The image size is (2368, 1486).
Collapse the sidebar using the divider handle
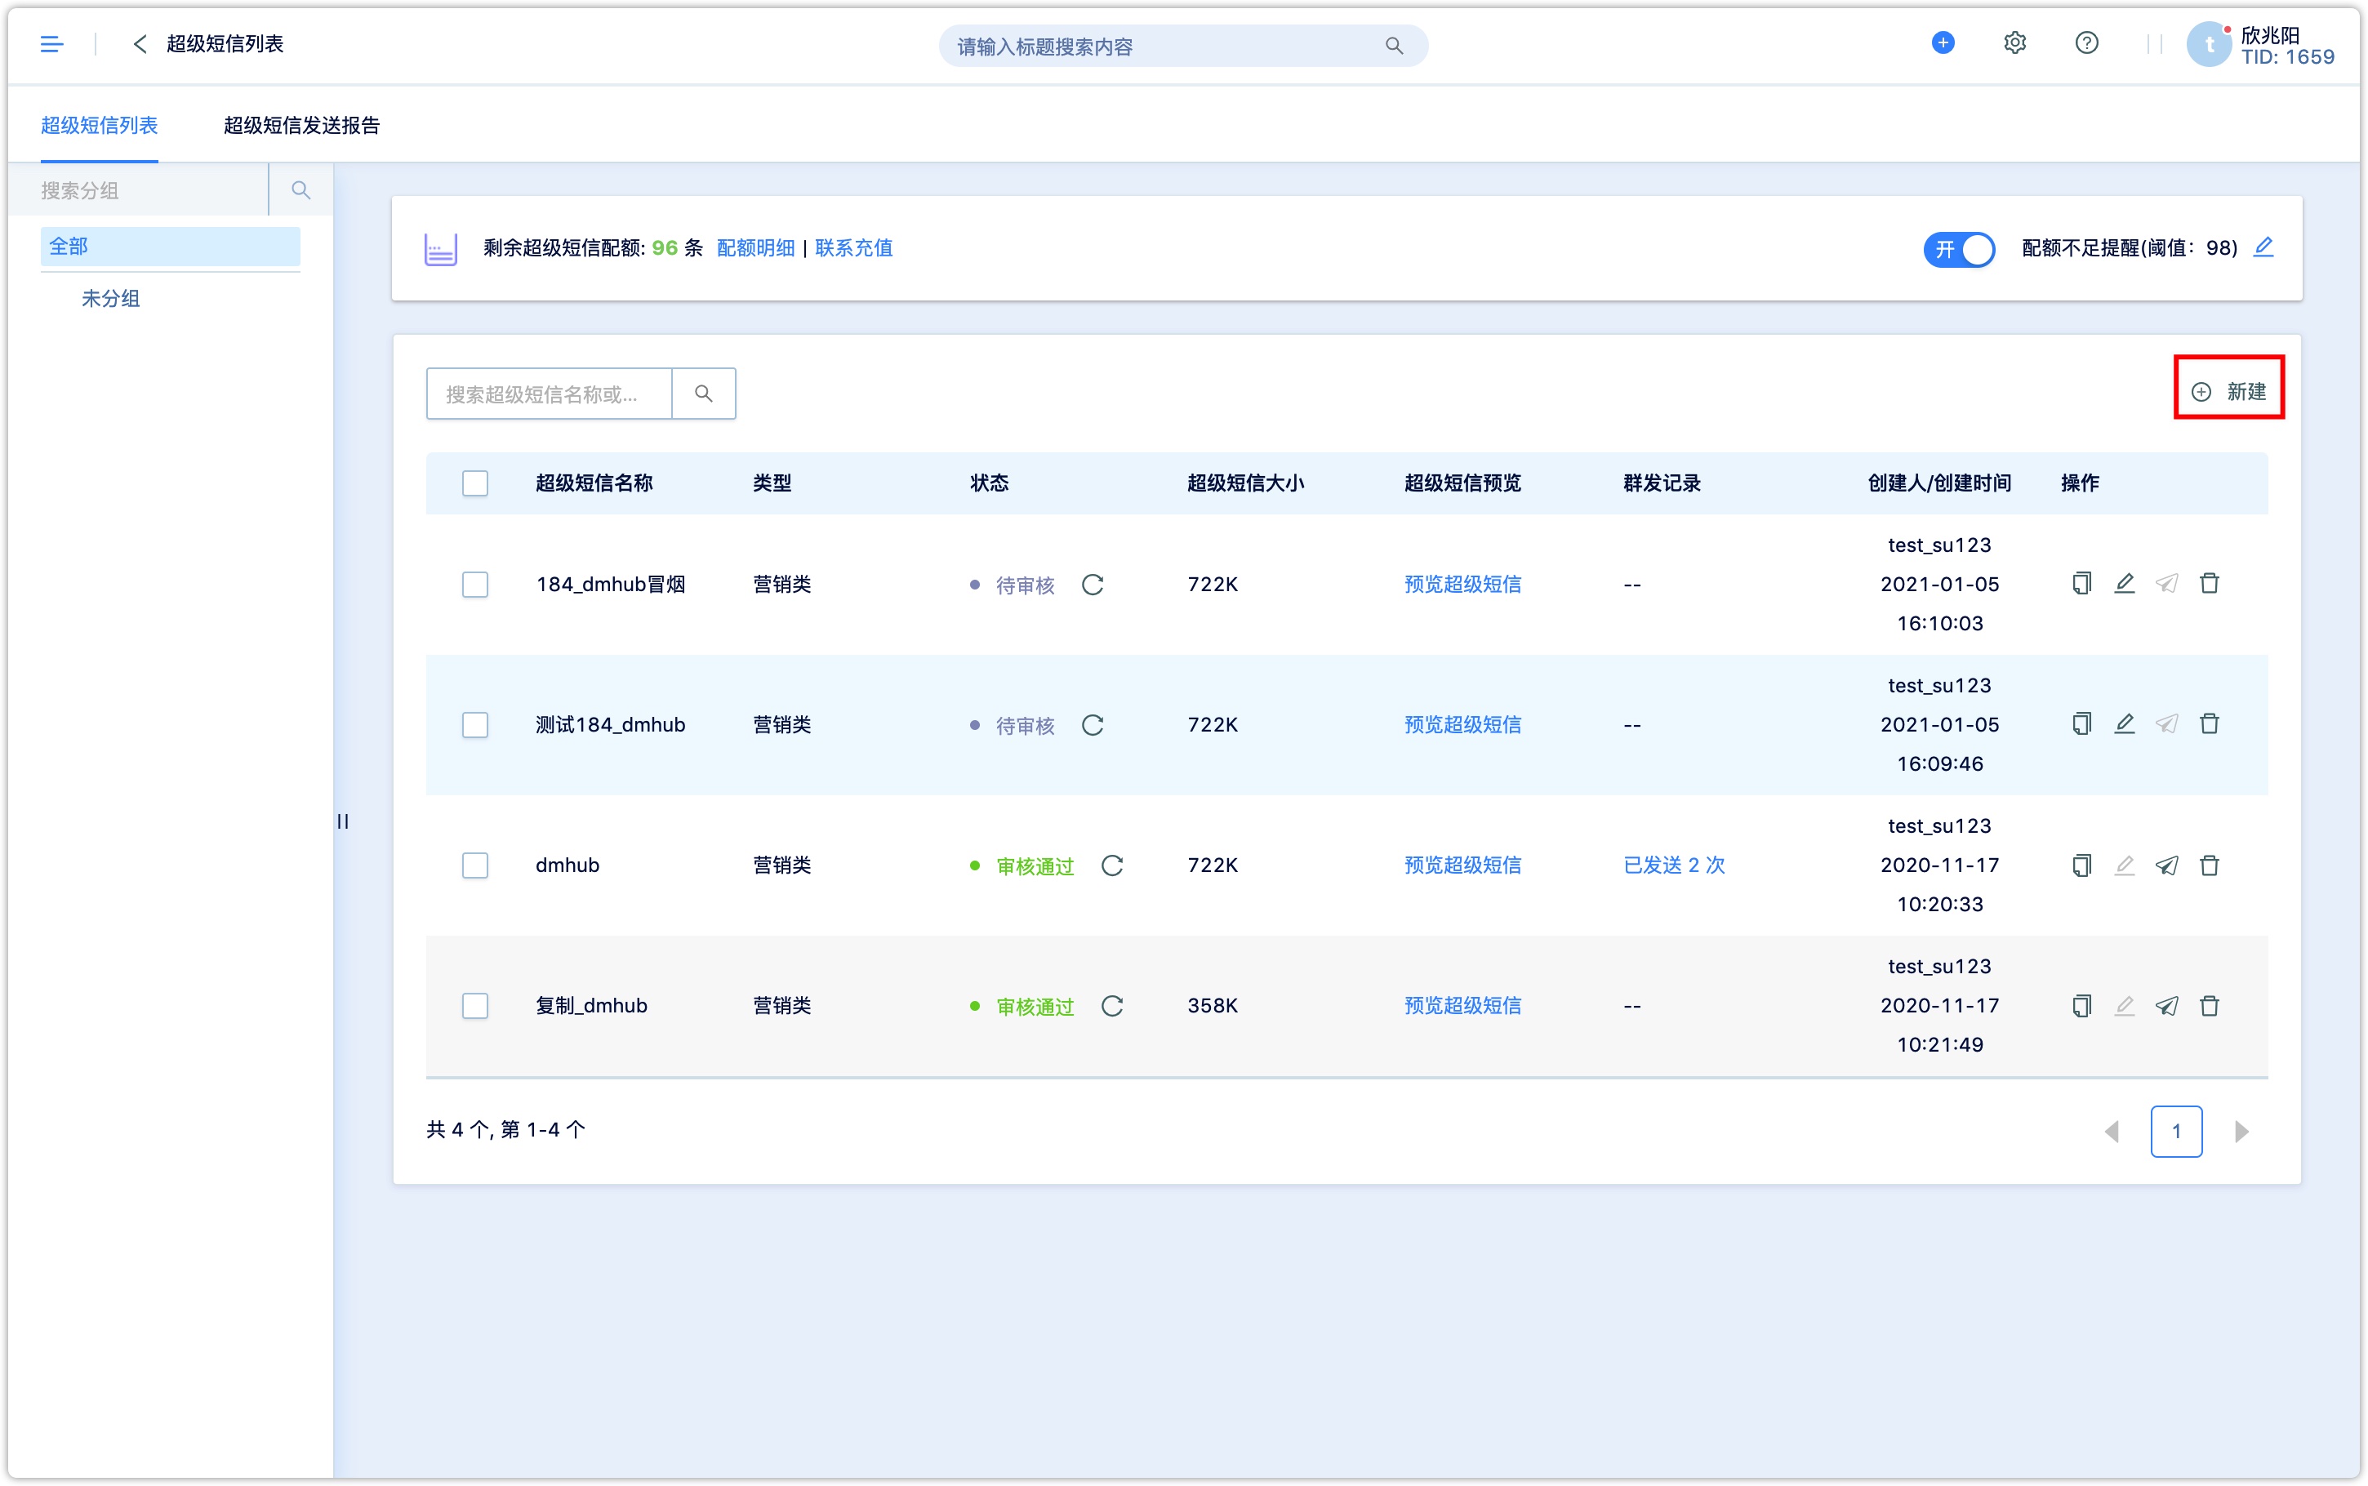[343, 821]
